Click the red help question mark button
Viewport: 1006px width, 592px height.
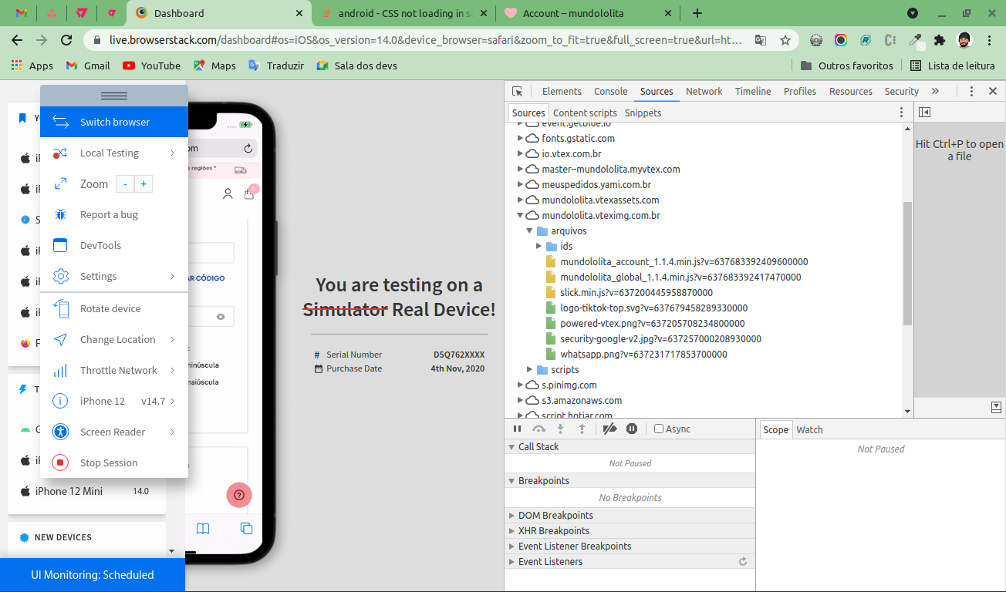(x=239, y=495)
